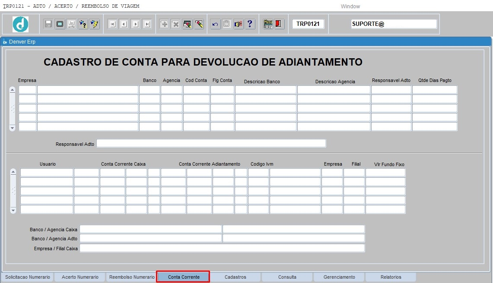Open help with the question mark icon
This screenshot has width=493, height=283.
250,24
